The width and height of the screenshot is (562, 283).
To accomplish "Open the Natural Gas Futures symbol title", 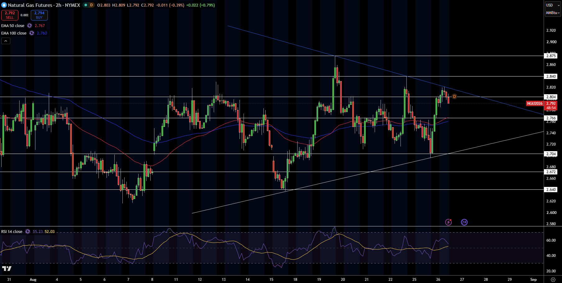I will 44,5.
